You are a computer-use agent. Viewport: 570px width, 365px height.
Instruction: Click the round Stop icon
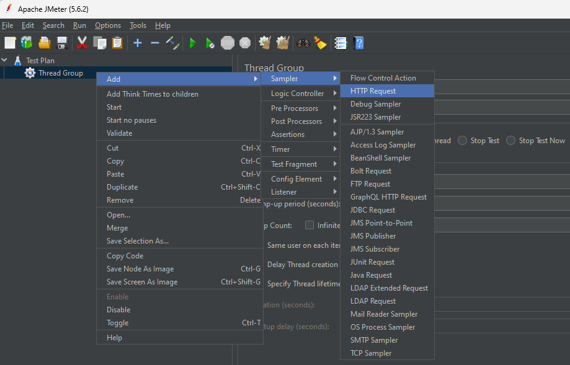[228, 43]
